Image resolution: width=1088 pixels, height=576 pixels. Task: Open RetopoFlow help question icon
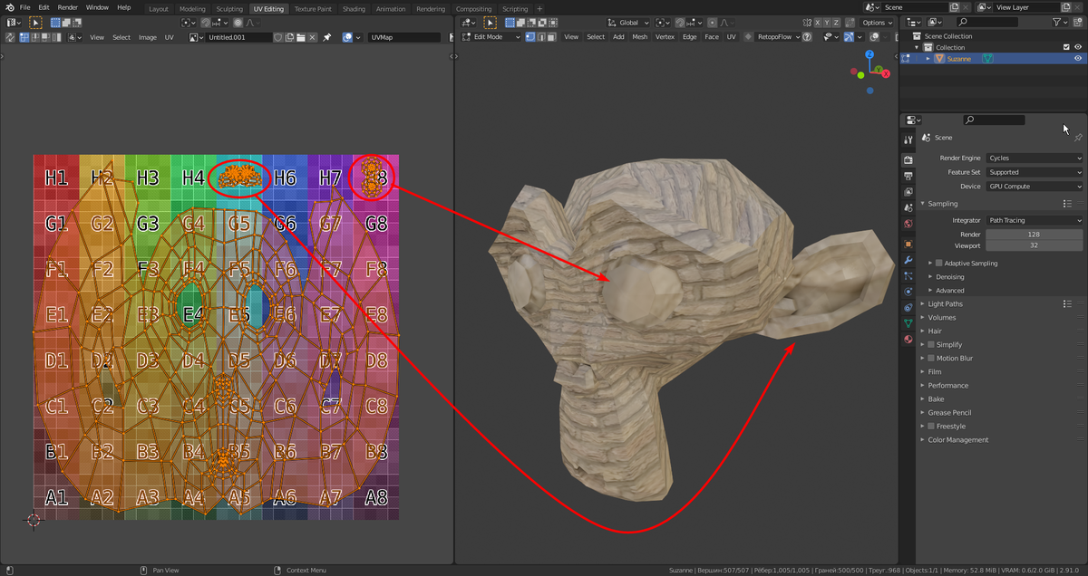(x=807, y=37)
